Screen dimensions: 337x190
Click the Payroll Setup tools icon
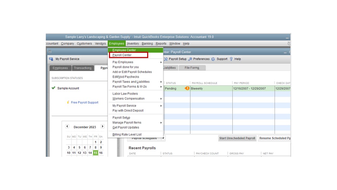click(166, 59)
